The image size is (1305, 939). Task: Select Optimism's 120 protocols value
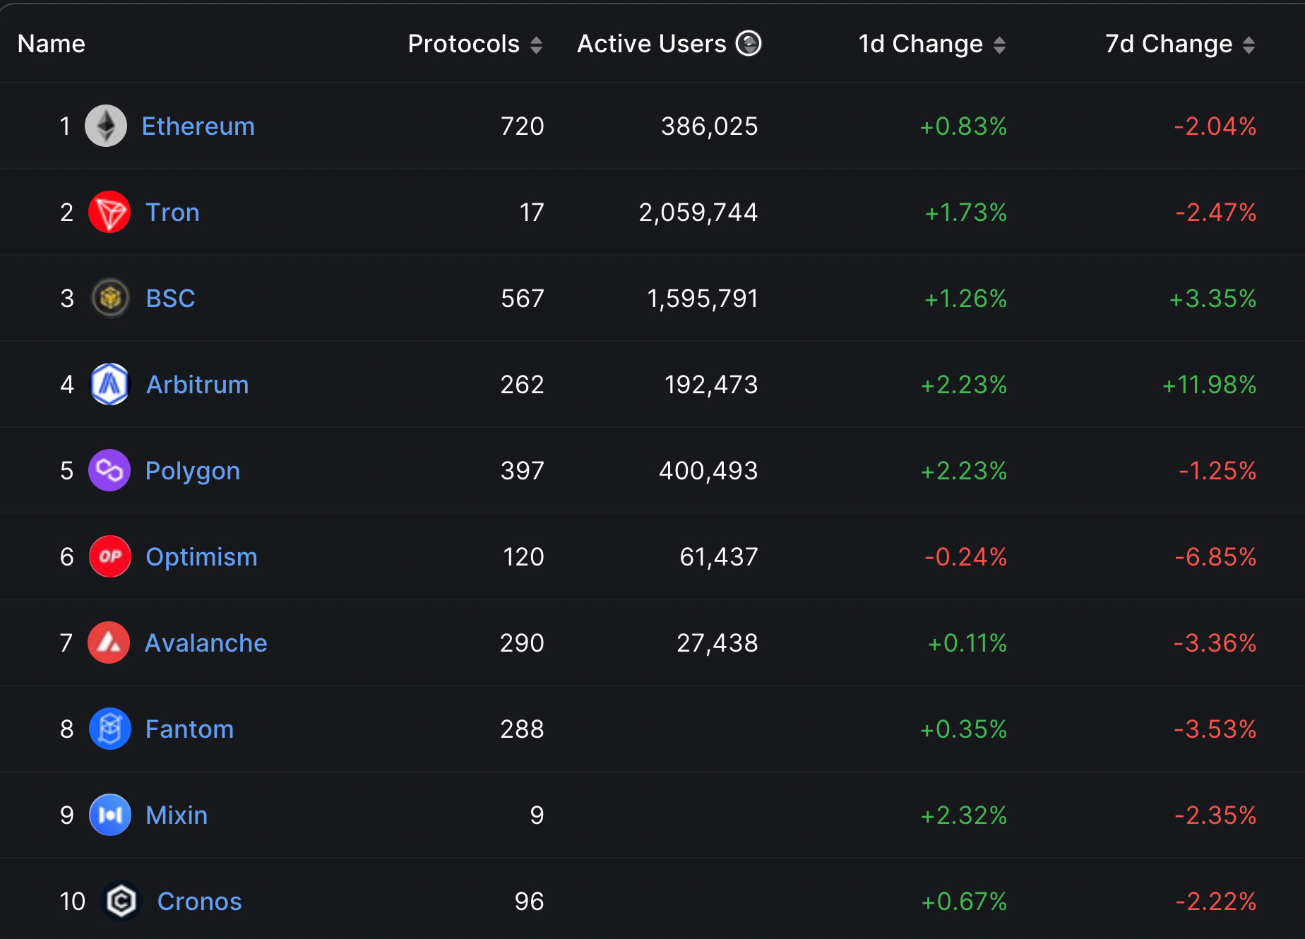523,557
